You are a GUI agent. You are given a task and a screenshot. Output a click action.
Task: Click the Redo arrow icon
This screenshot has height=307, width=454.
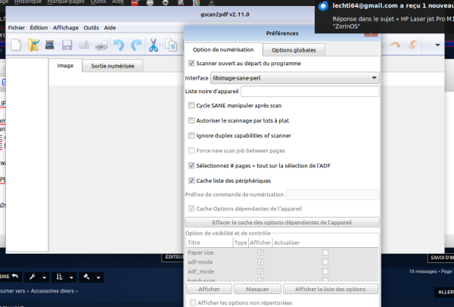pyautogui.click(x=135, y=45)
